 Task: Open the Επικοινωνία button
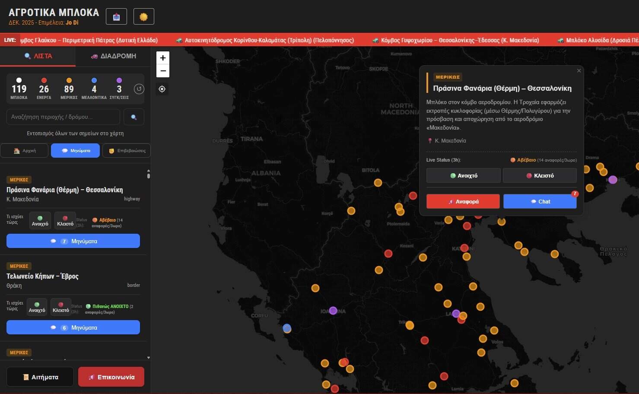pyautogui.click(x=111, y=377)
